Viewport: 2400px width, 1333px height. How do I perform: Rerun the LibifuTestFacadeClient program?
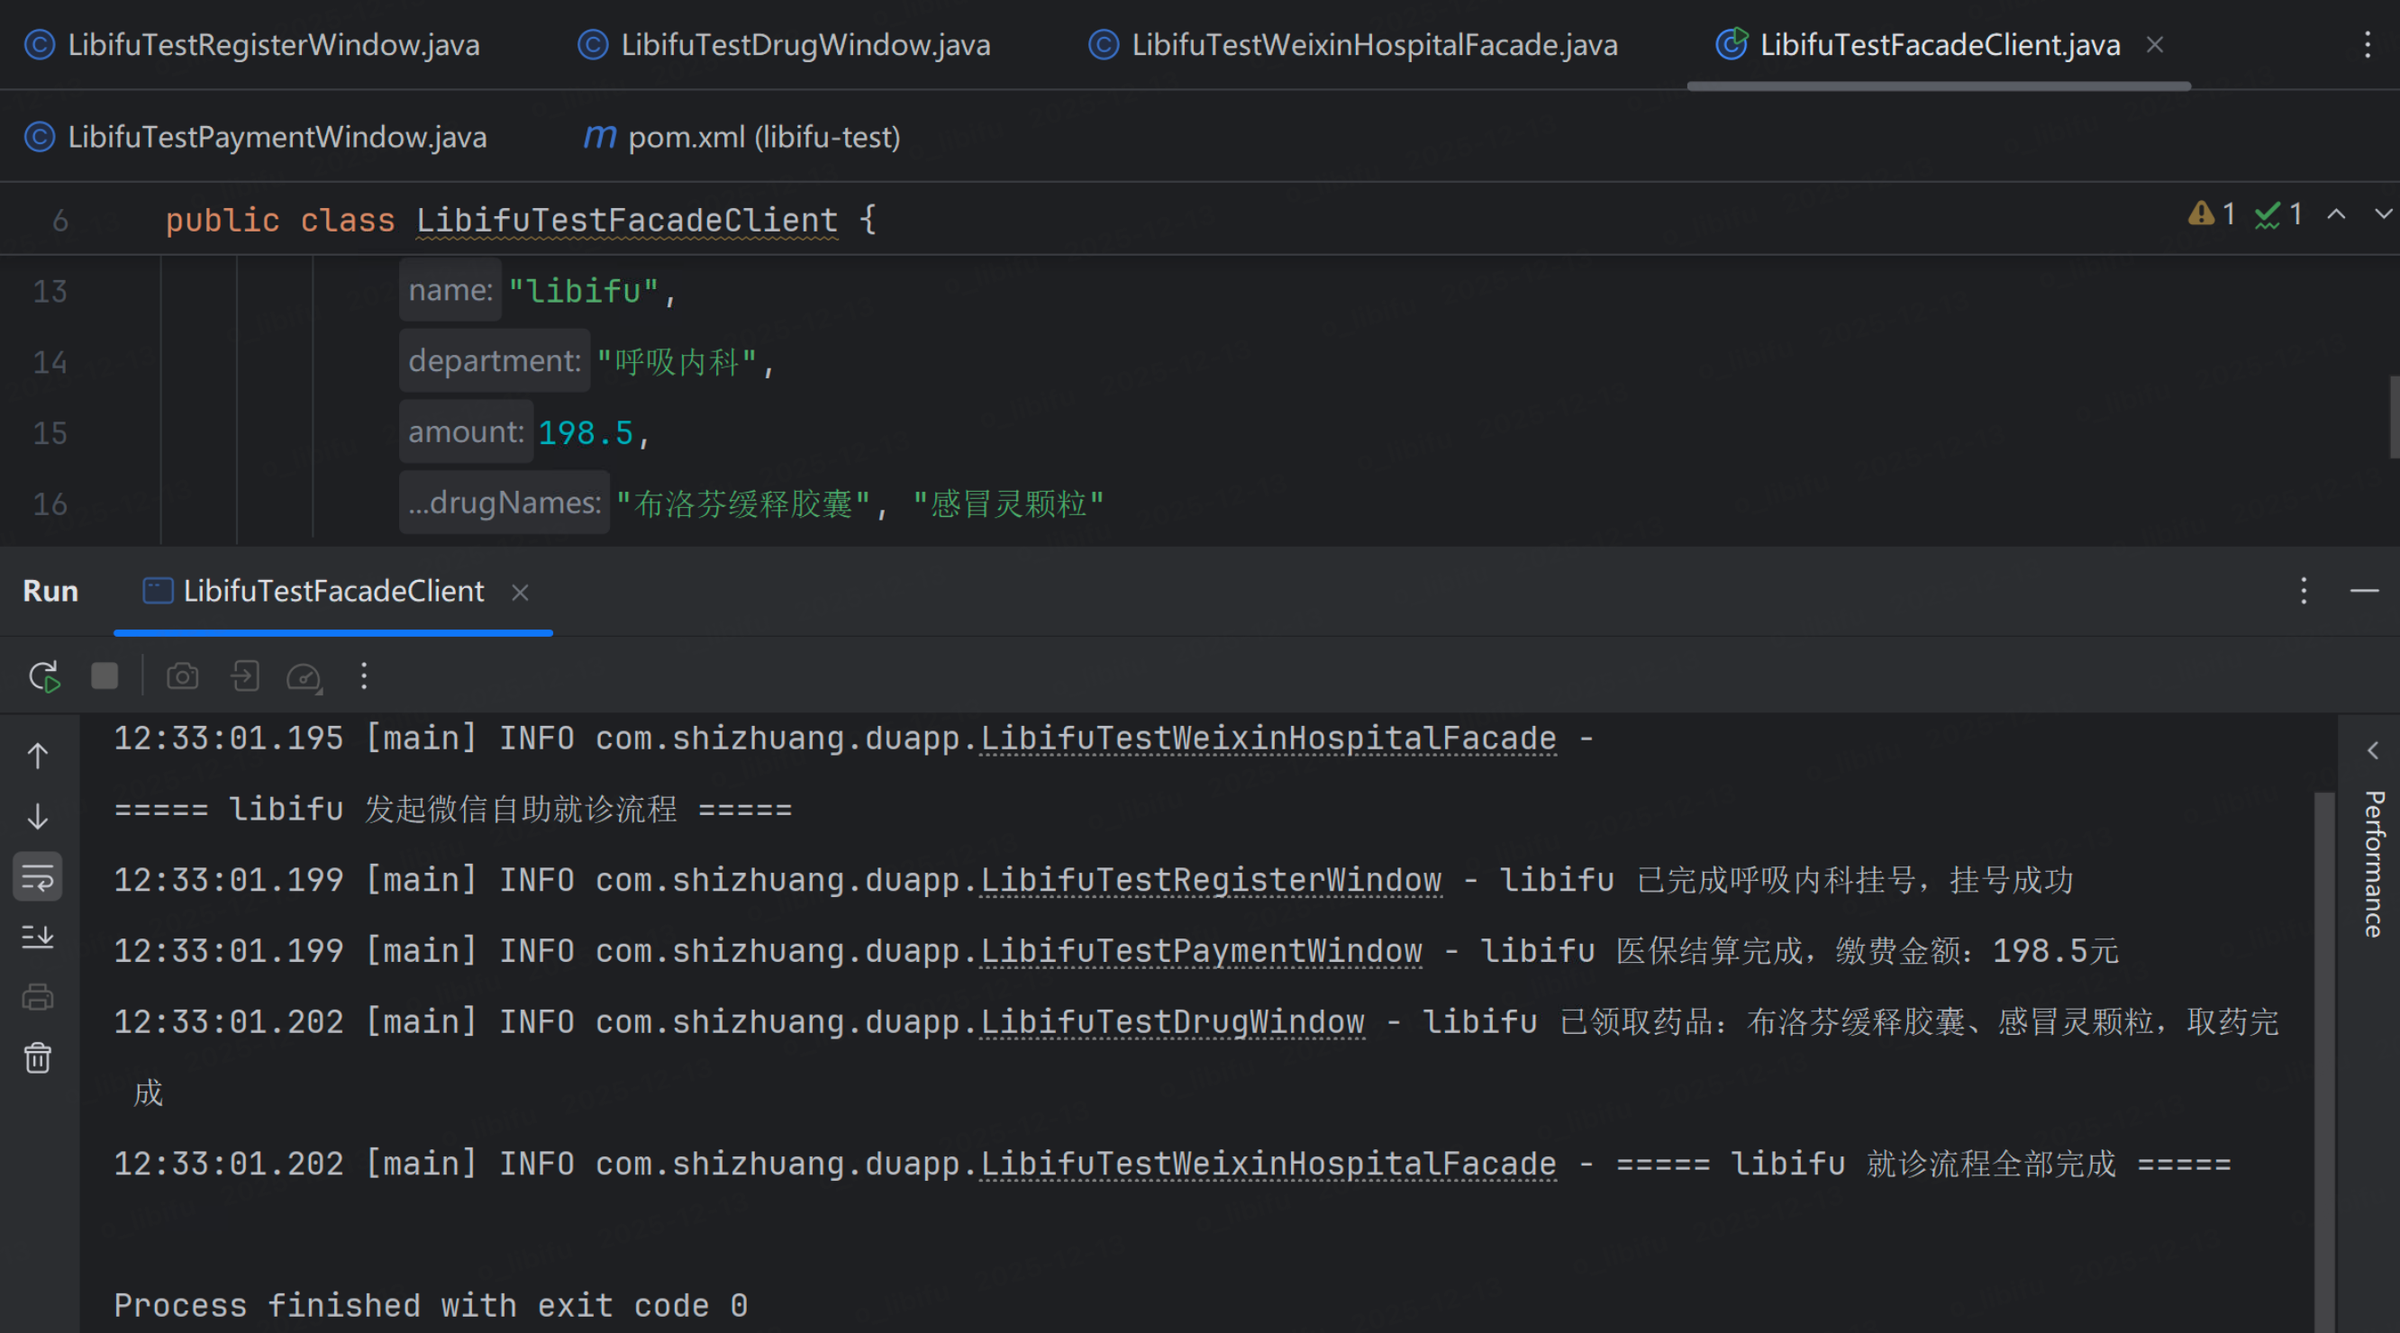coord(44,676)
